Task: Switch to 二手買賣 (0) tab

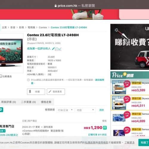Action: pos(28,102)
